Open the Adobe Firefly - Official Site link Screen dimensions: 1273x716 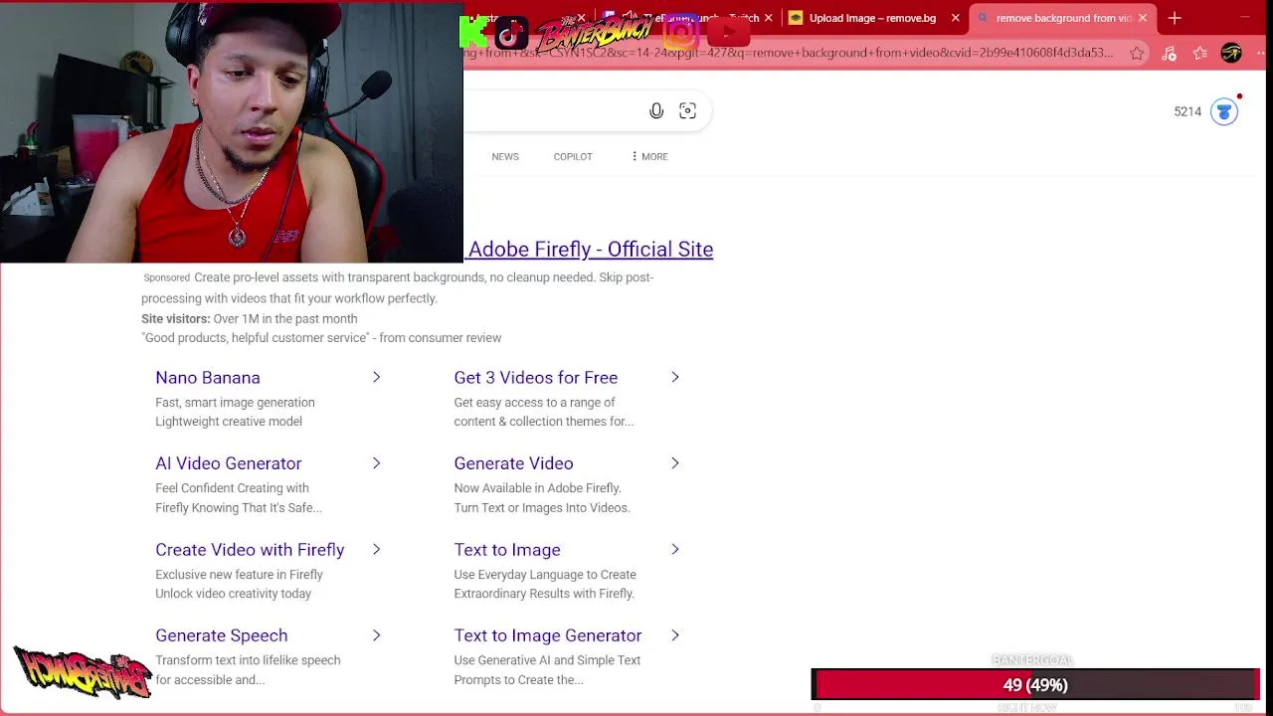coord(591,250)
